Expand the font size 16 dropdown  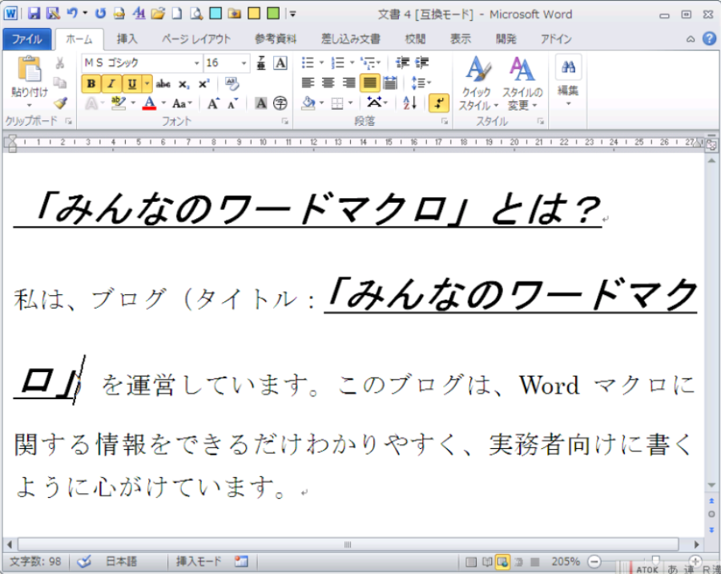pyautogui.click(x=245, y=63)
